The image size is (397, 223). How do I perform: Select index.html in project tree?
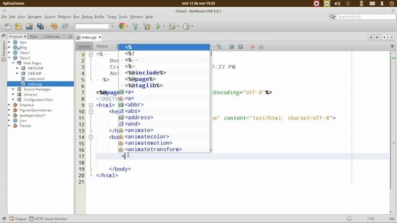tap(36, 79)
